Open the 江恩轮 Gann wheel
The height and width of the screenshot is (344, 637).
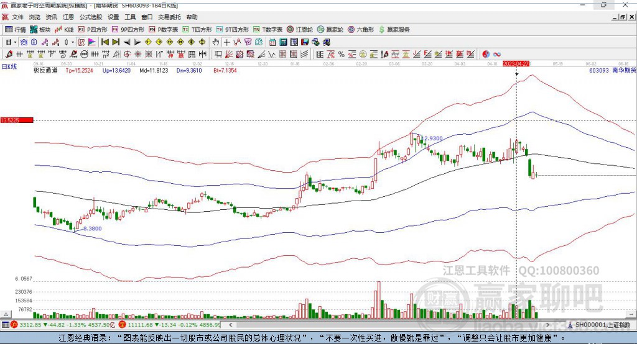pyautogui.click(x=300, y=30)
